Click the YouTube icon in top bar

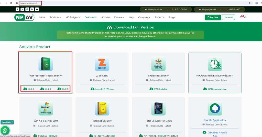click(37, 9)
